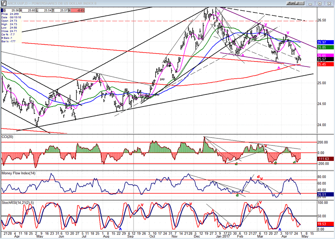Click the red 'd' marker in Money Flow panel

258,177
